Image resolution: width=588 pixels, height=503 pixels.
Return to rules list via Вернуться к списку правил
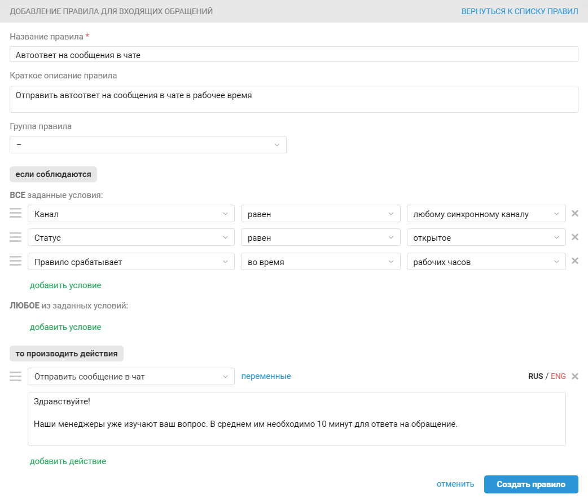point(519,11)
